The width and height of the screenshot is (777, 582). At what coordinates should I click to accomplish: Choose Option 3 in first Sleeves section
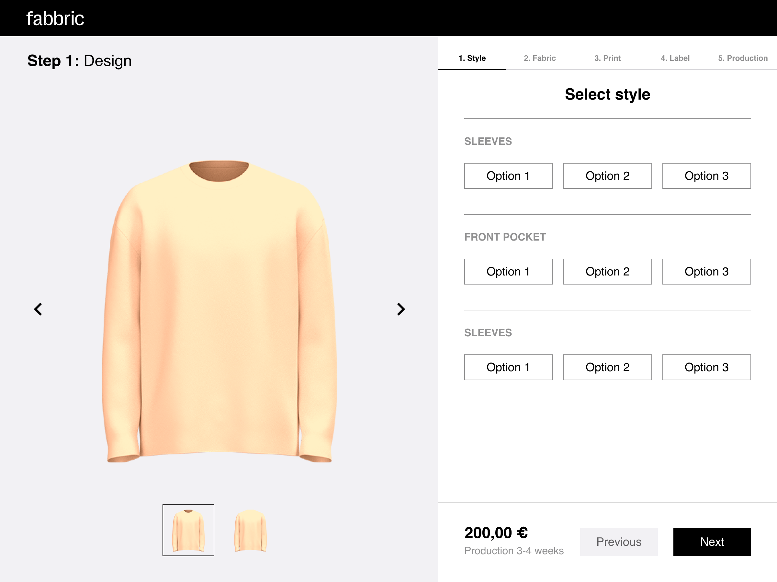(706, 176)
